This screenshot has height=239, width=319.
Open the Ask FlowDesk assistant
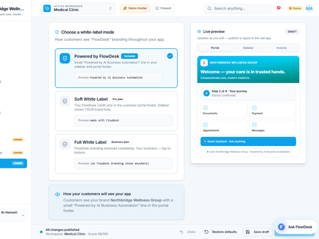(296, 227)
